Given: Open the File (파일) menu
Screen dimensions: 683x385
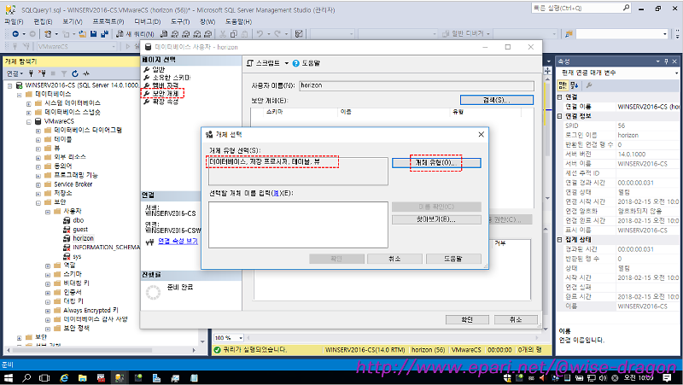Looking at the screenshot, I should [14, 21].
